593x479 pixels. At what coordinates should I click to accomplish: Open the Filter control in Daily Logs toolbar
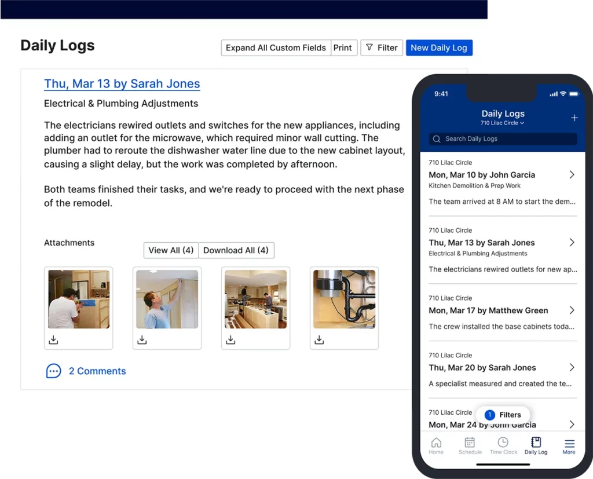(382, 47)
